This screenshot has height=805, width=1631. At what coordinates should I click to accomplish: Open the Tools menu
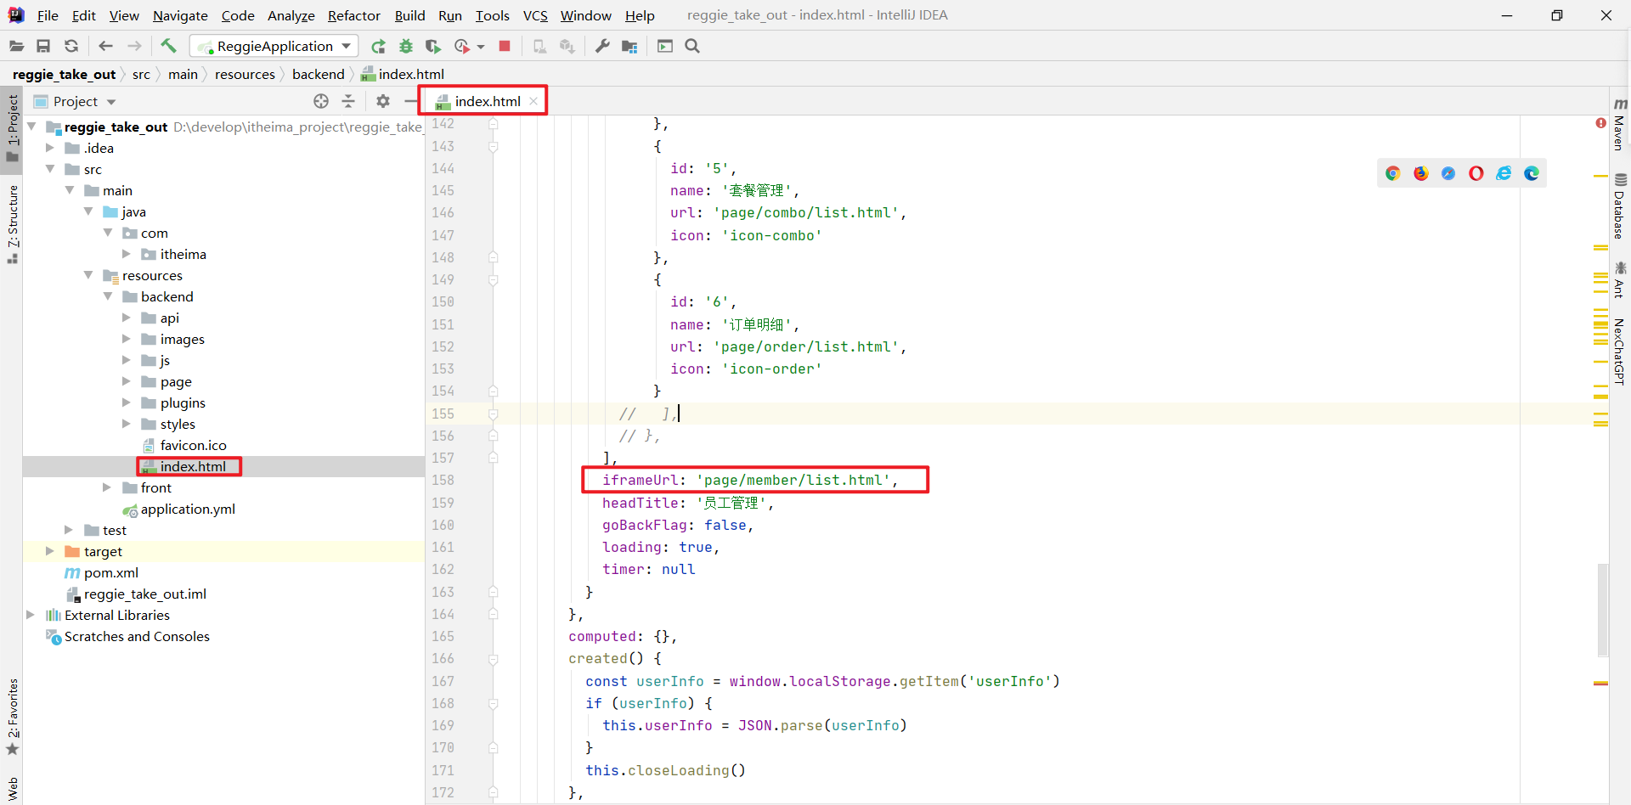click(493, 15)
